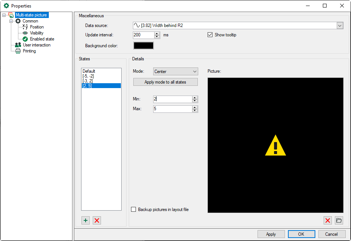Click the Visibility eye icon
This screenshot has height=241, width=351.
pyautogui.click(x=25, y=33)
